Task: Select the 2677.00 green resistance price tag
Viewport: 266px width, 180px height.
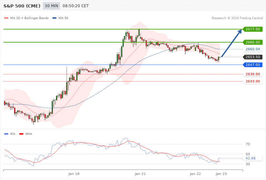Action: click(x=253, y=29)
